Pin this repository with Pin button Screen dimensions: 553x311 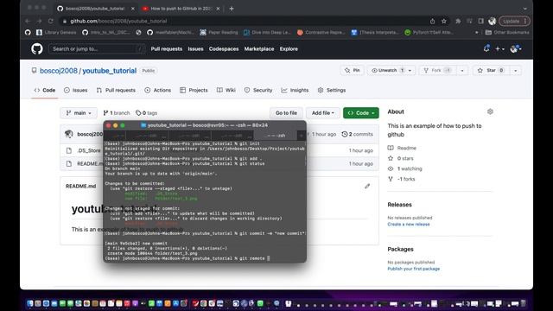[352, 71]
